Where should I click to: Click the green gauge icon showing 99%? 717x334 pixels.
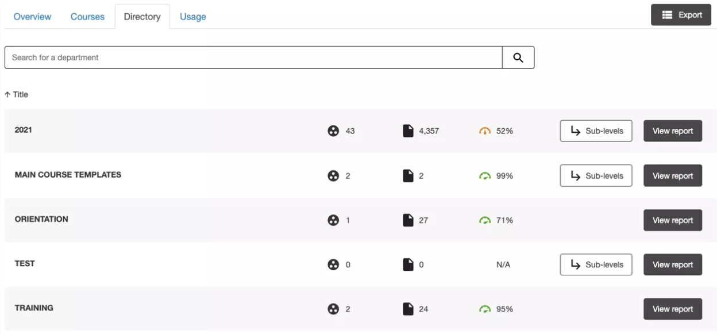(x=485, y=176)
